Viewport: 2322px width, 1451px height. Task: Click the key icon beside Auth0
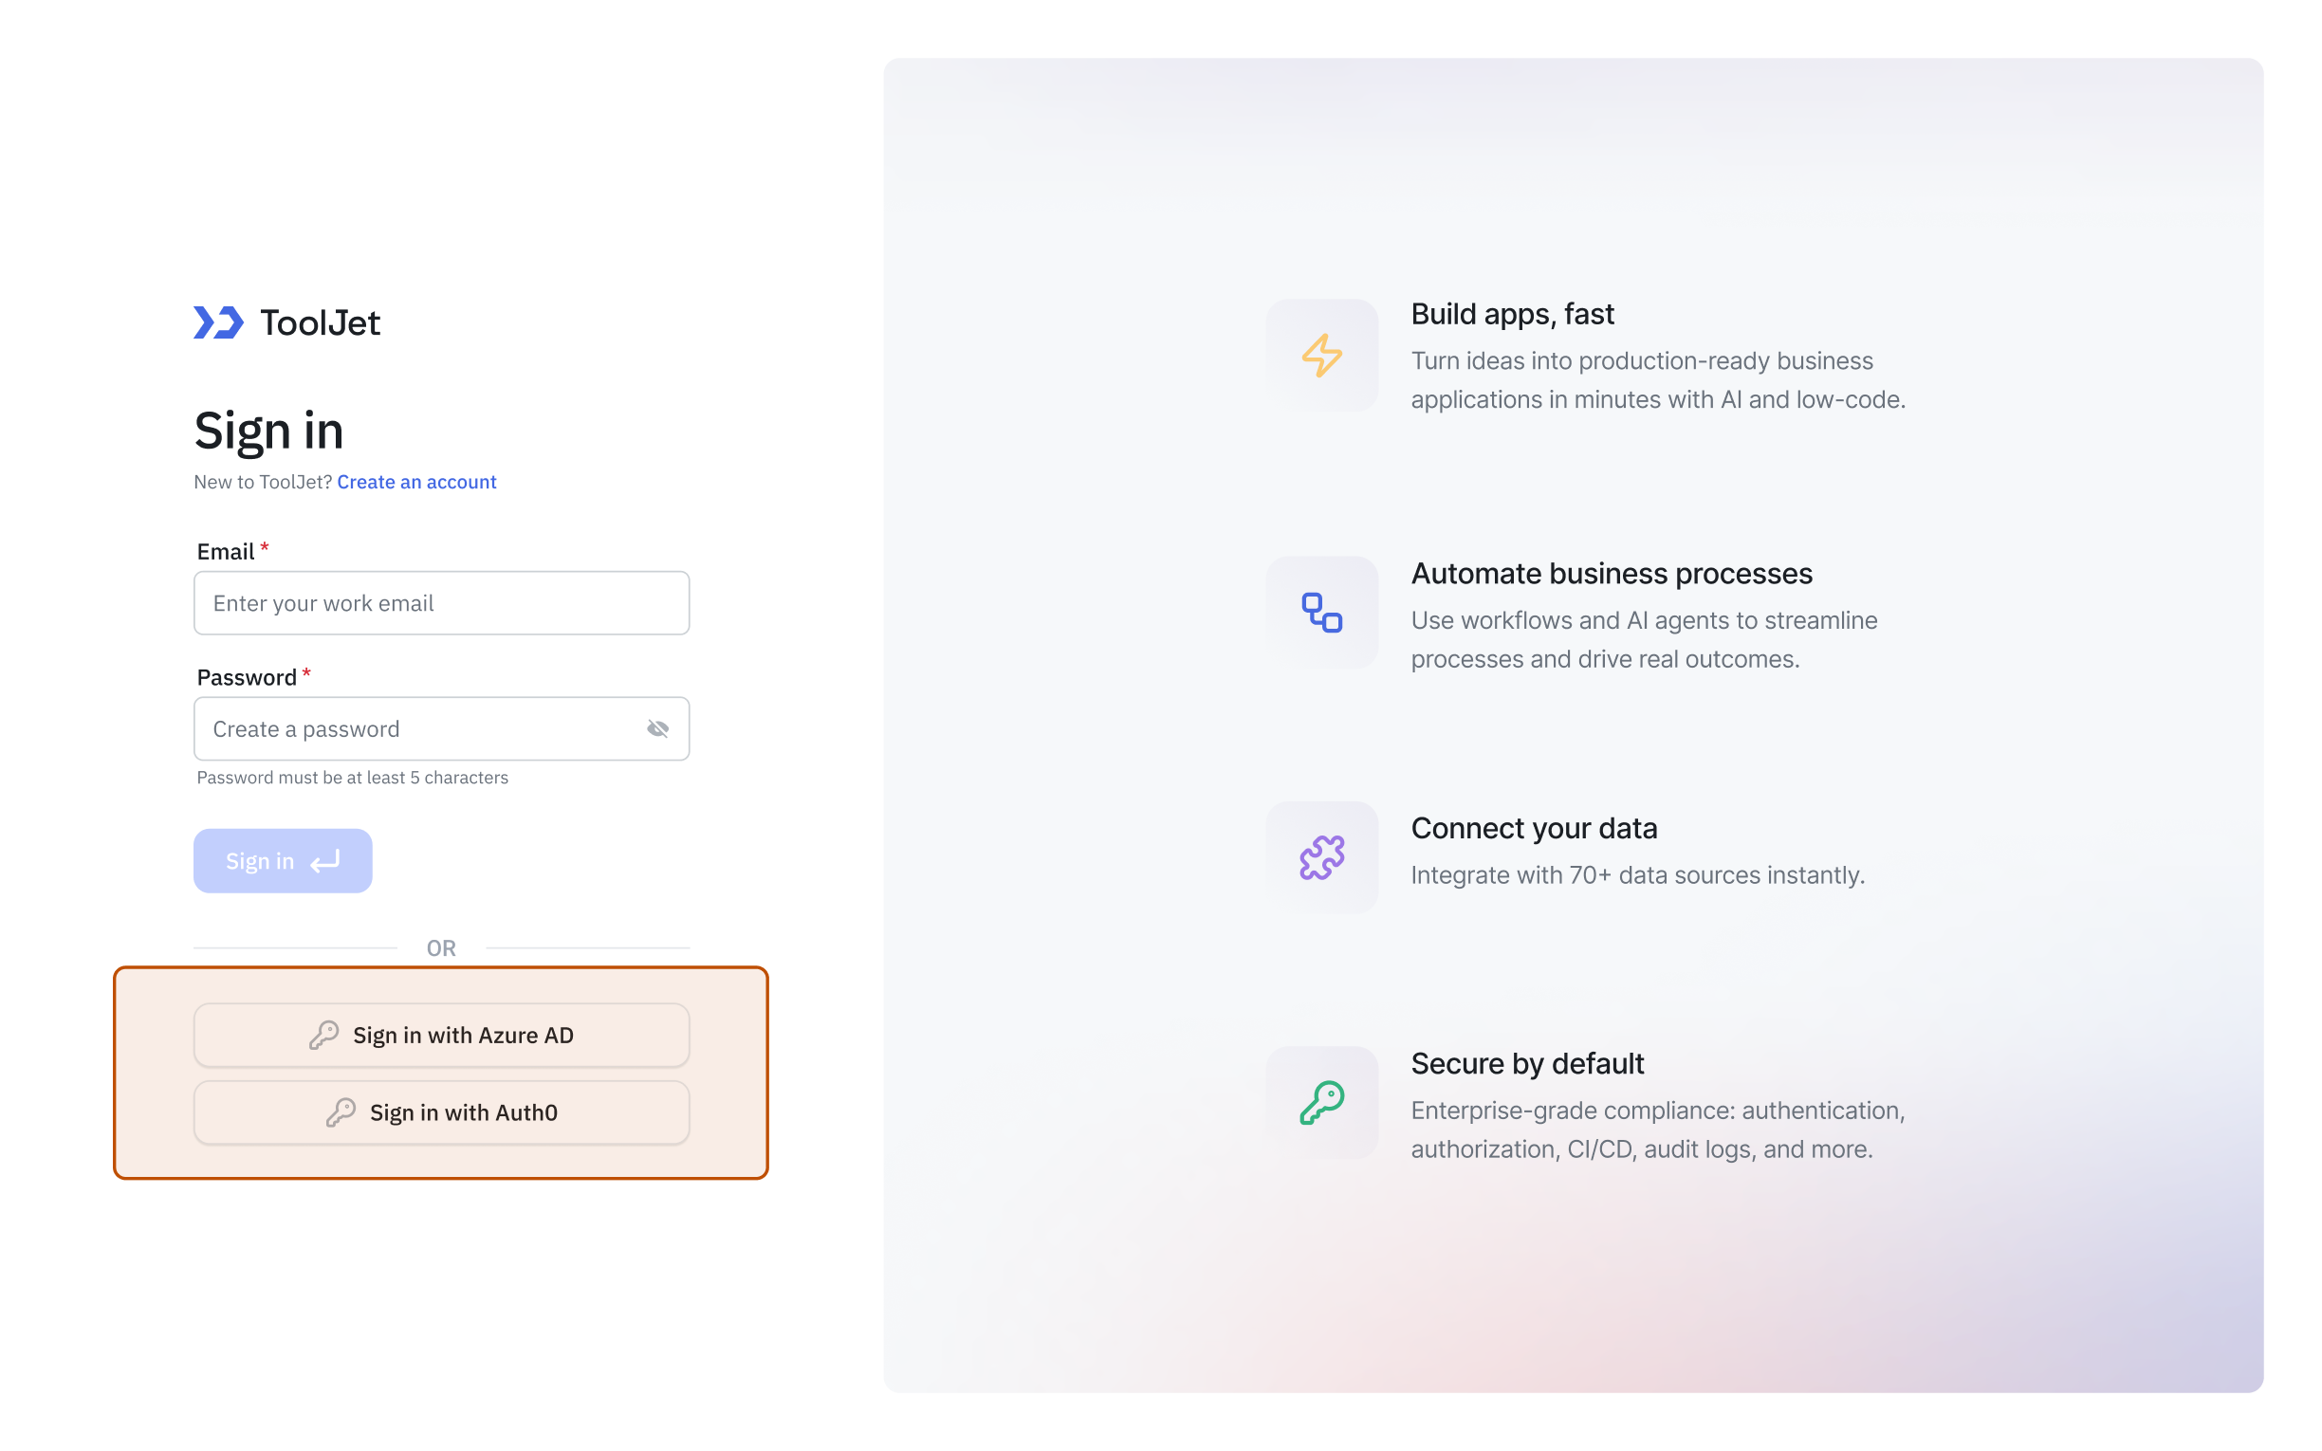pos(341,1112)
